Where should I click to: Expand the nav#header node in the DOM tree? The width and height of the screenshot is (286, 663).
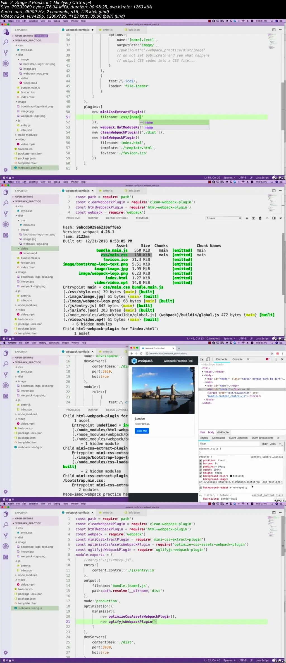tap(206, 379)
